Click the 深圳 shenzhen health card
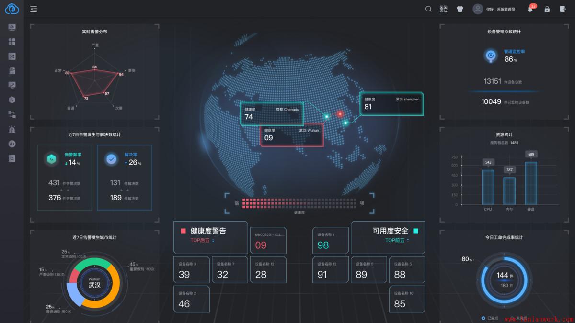Screen dimensions: 575x323 coord(391,104)
